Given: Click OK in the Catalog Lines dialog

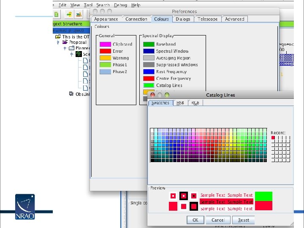Looking at the screenshot, I should (195, 220).
